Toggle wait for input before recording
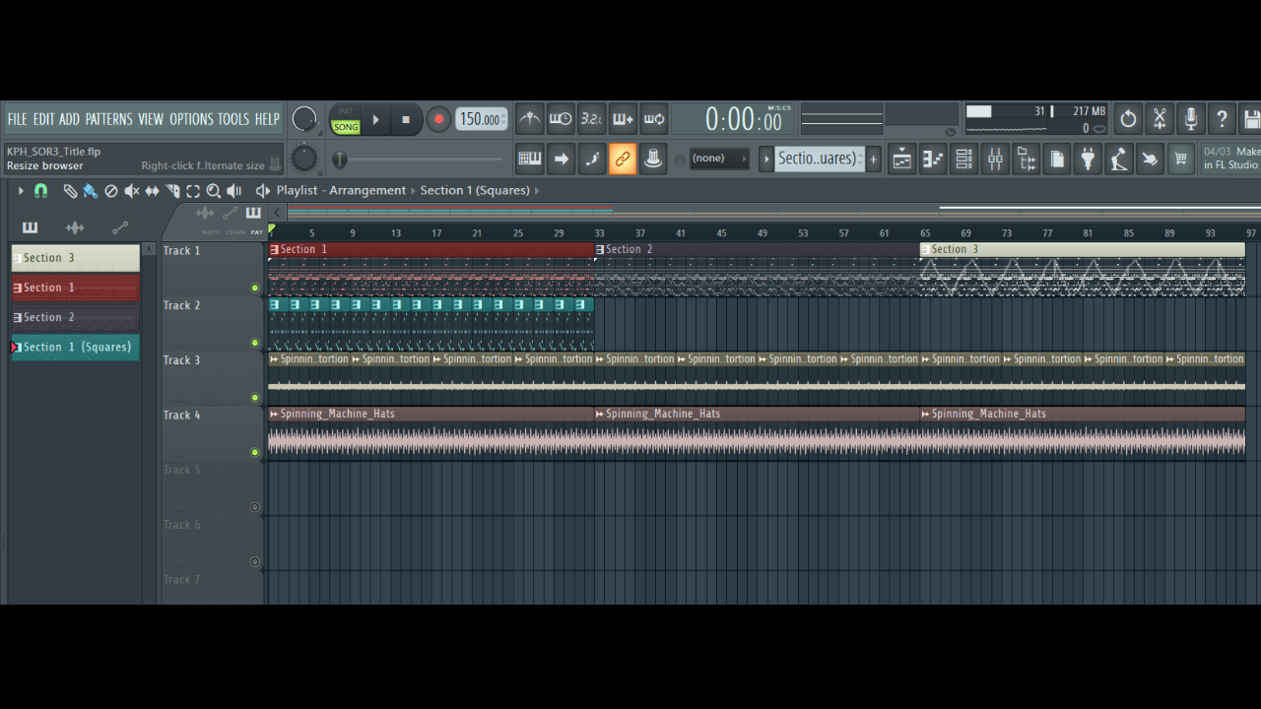1261x709 pixels. pyautogui.click(x=561, y=119)
